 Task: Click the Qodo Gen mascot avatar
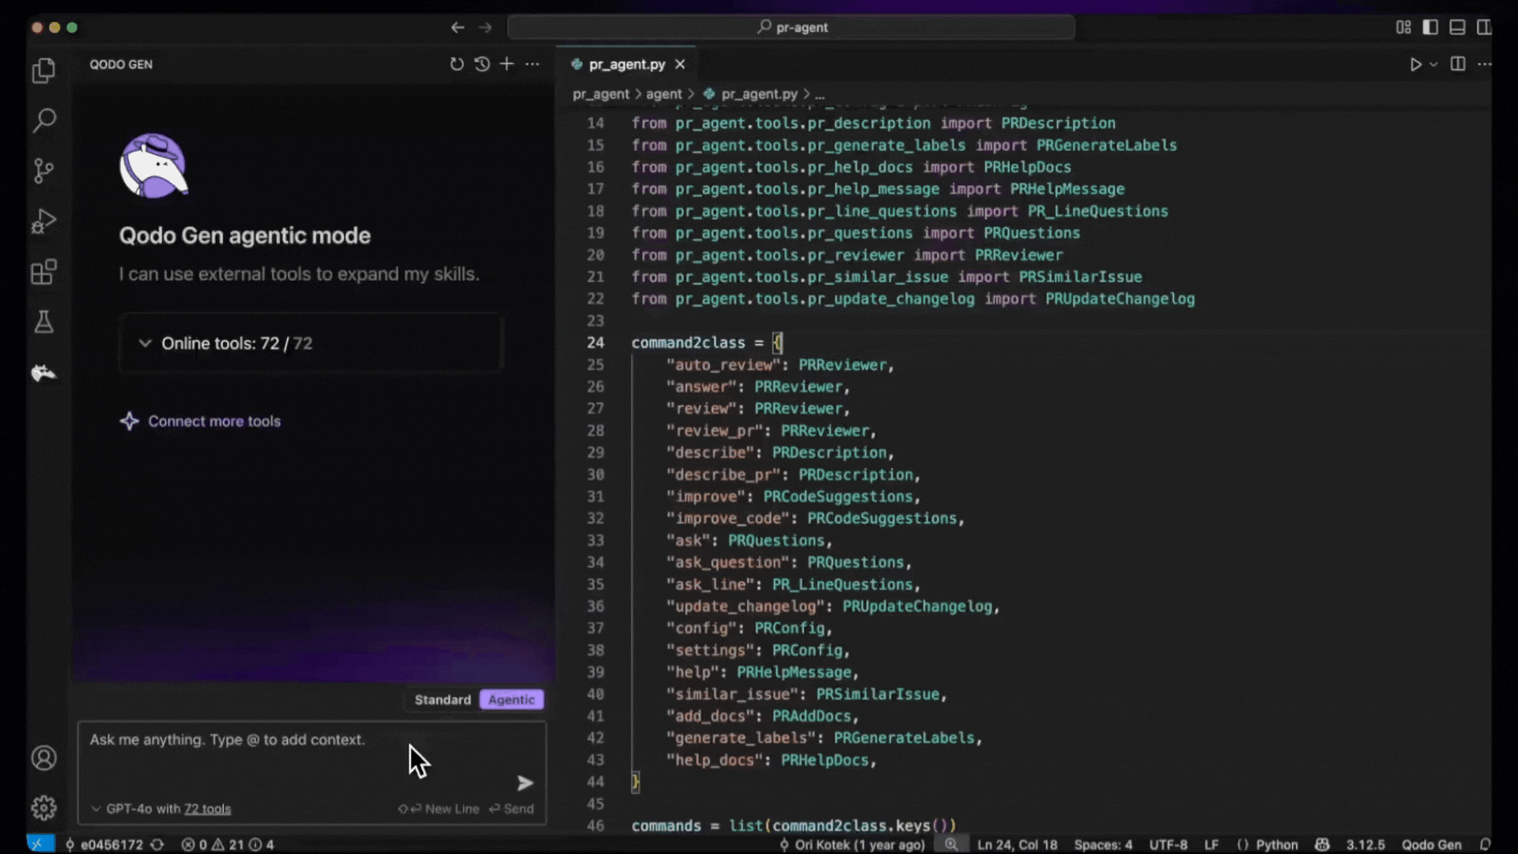[153, 165]
